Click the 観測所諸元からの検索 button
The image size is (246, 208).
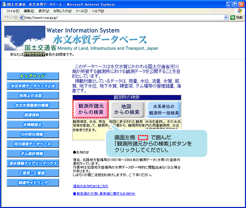[x=91, y=109]
